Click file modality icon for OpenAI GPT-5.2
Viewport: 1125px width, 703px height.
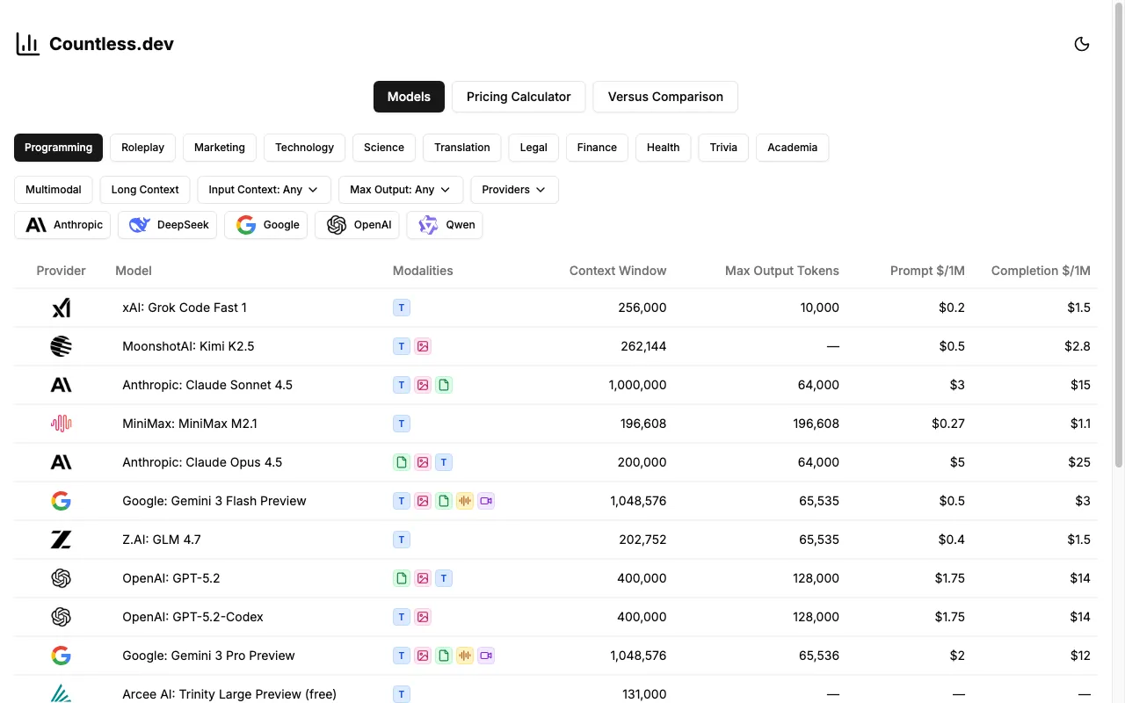(402, 578)
